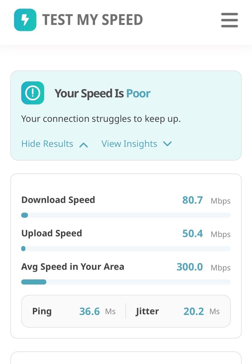The width and height of the screenshot is (252, 364).
Task: Click the Ping 36.6 Ms reading
Action: [x=89, y=312]
